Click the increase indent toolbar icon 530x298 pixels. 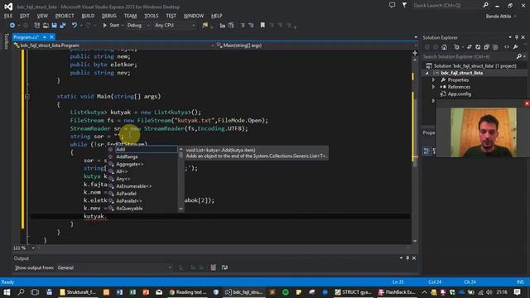[x=231, y=26]
